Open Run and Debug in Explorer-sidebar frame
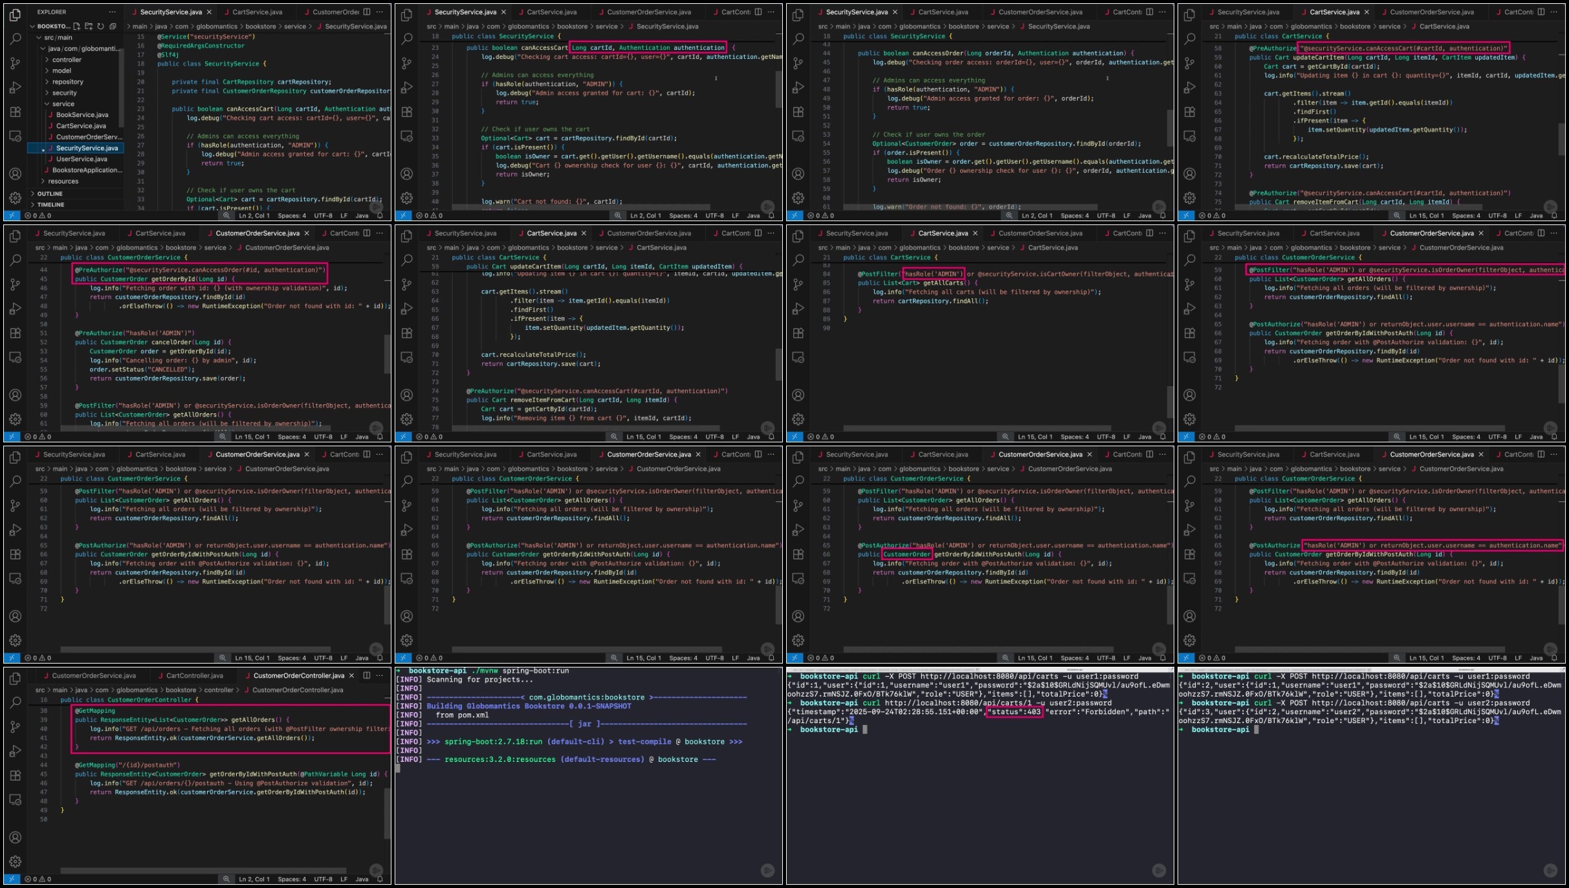 point(16,87)
